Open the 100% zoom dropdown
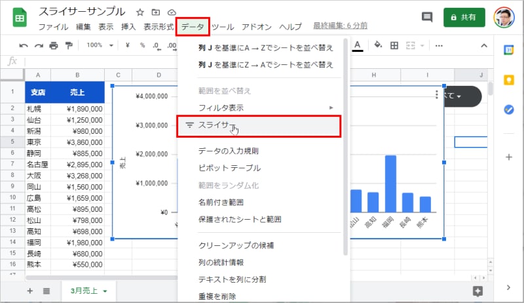The width and height of the screenshot is (524, 303). pos(100,45)
